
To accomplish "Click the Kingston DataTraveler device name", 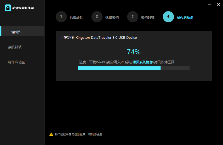I will 106,38.
